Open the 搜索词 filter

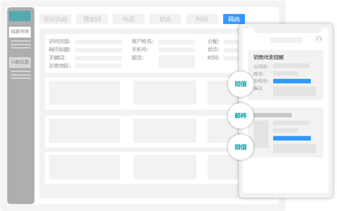pyautogui.click(x=92, y=19)
